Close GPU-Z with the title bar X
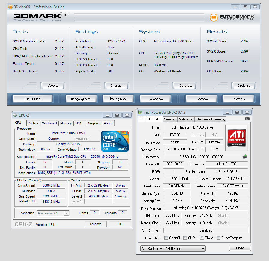Screen dimensions: 269x261 pos(247,112)
